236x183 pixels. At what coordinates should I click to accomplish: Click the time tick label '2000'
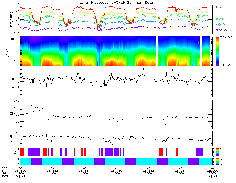pos(148,173)
